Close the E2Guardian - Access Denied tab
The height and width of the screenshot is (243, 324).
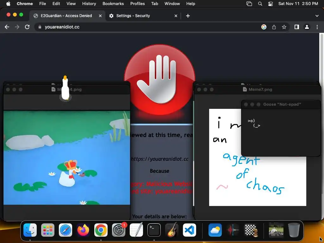pyautogui.click(x=100, y=16)
